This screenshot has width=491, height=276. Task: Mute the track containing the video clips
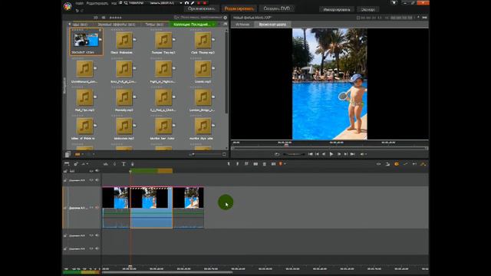[97, 208]
